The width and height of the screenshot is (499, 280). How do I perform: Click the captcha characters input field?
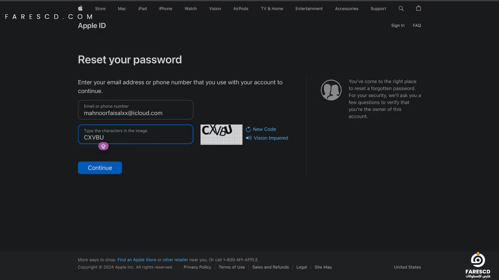pos(136,134)
